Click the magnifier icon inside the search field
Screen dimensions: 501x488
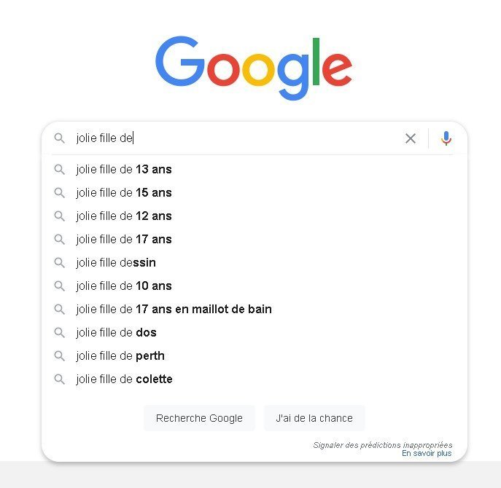60,138
